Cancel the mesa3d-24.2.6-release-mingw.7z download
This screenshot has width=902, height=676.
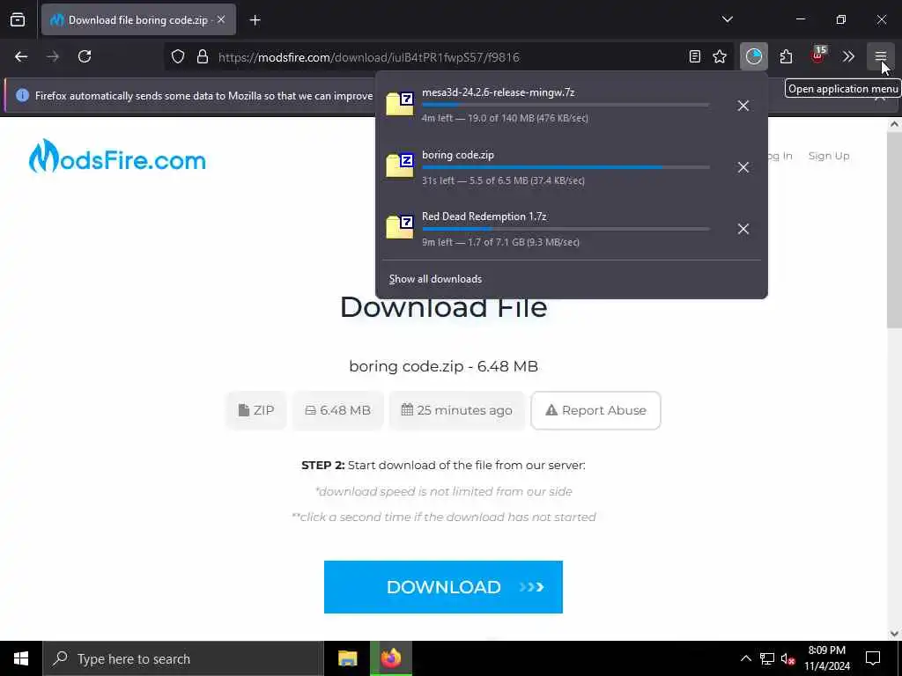point(743,106)
